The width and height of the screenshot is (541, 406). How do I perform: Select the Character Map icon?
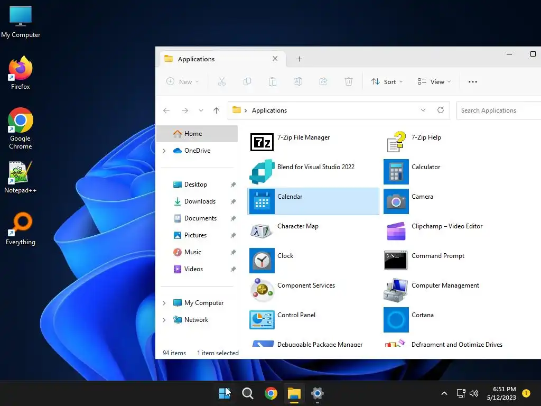262,231
